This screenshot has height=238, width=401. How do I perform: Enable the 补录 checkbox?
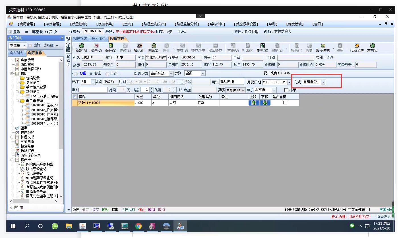pyautogui.click(x=286, y=90)
